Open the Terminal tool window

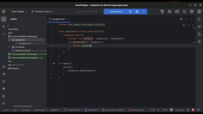coord(3,96)
